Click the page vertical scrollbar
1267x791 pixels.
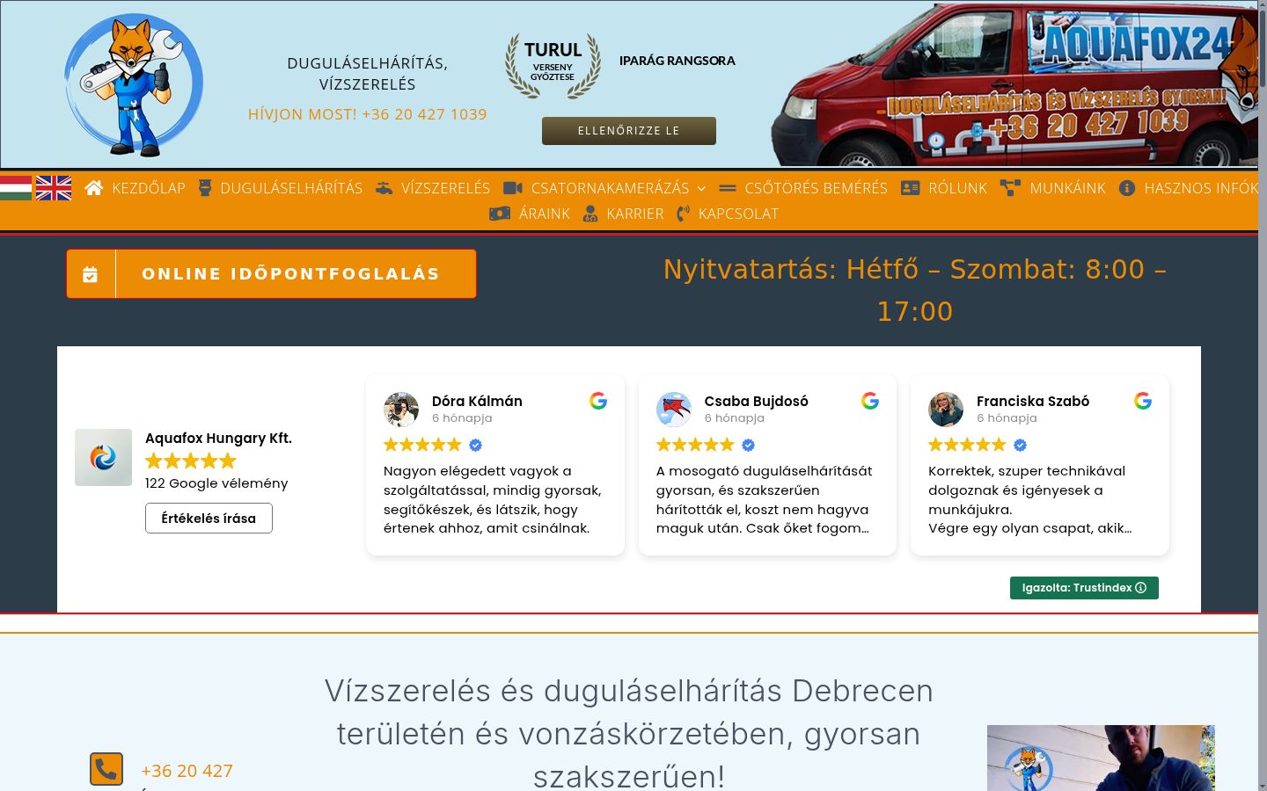[x=1263, y=395]
